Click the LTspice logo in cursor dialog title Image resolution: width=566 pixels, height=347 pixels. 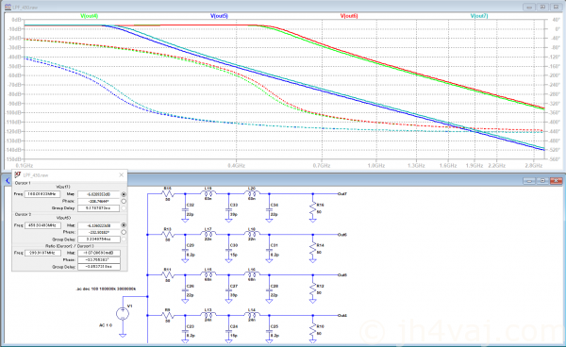pyautogui.click(x=17, y=175)
